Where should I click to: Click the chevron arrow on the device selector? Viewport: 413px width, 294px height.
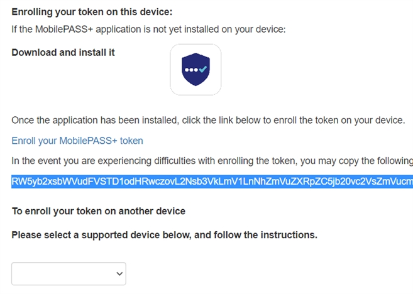[x=119, y=273]
